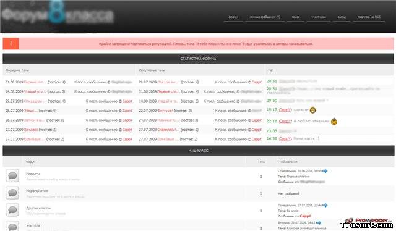Click the speech bubble icon beside Новости
Screen dimensions: 396x231
coord(12,176)
